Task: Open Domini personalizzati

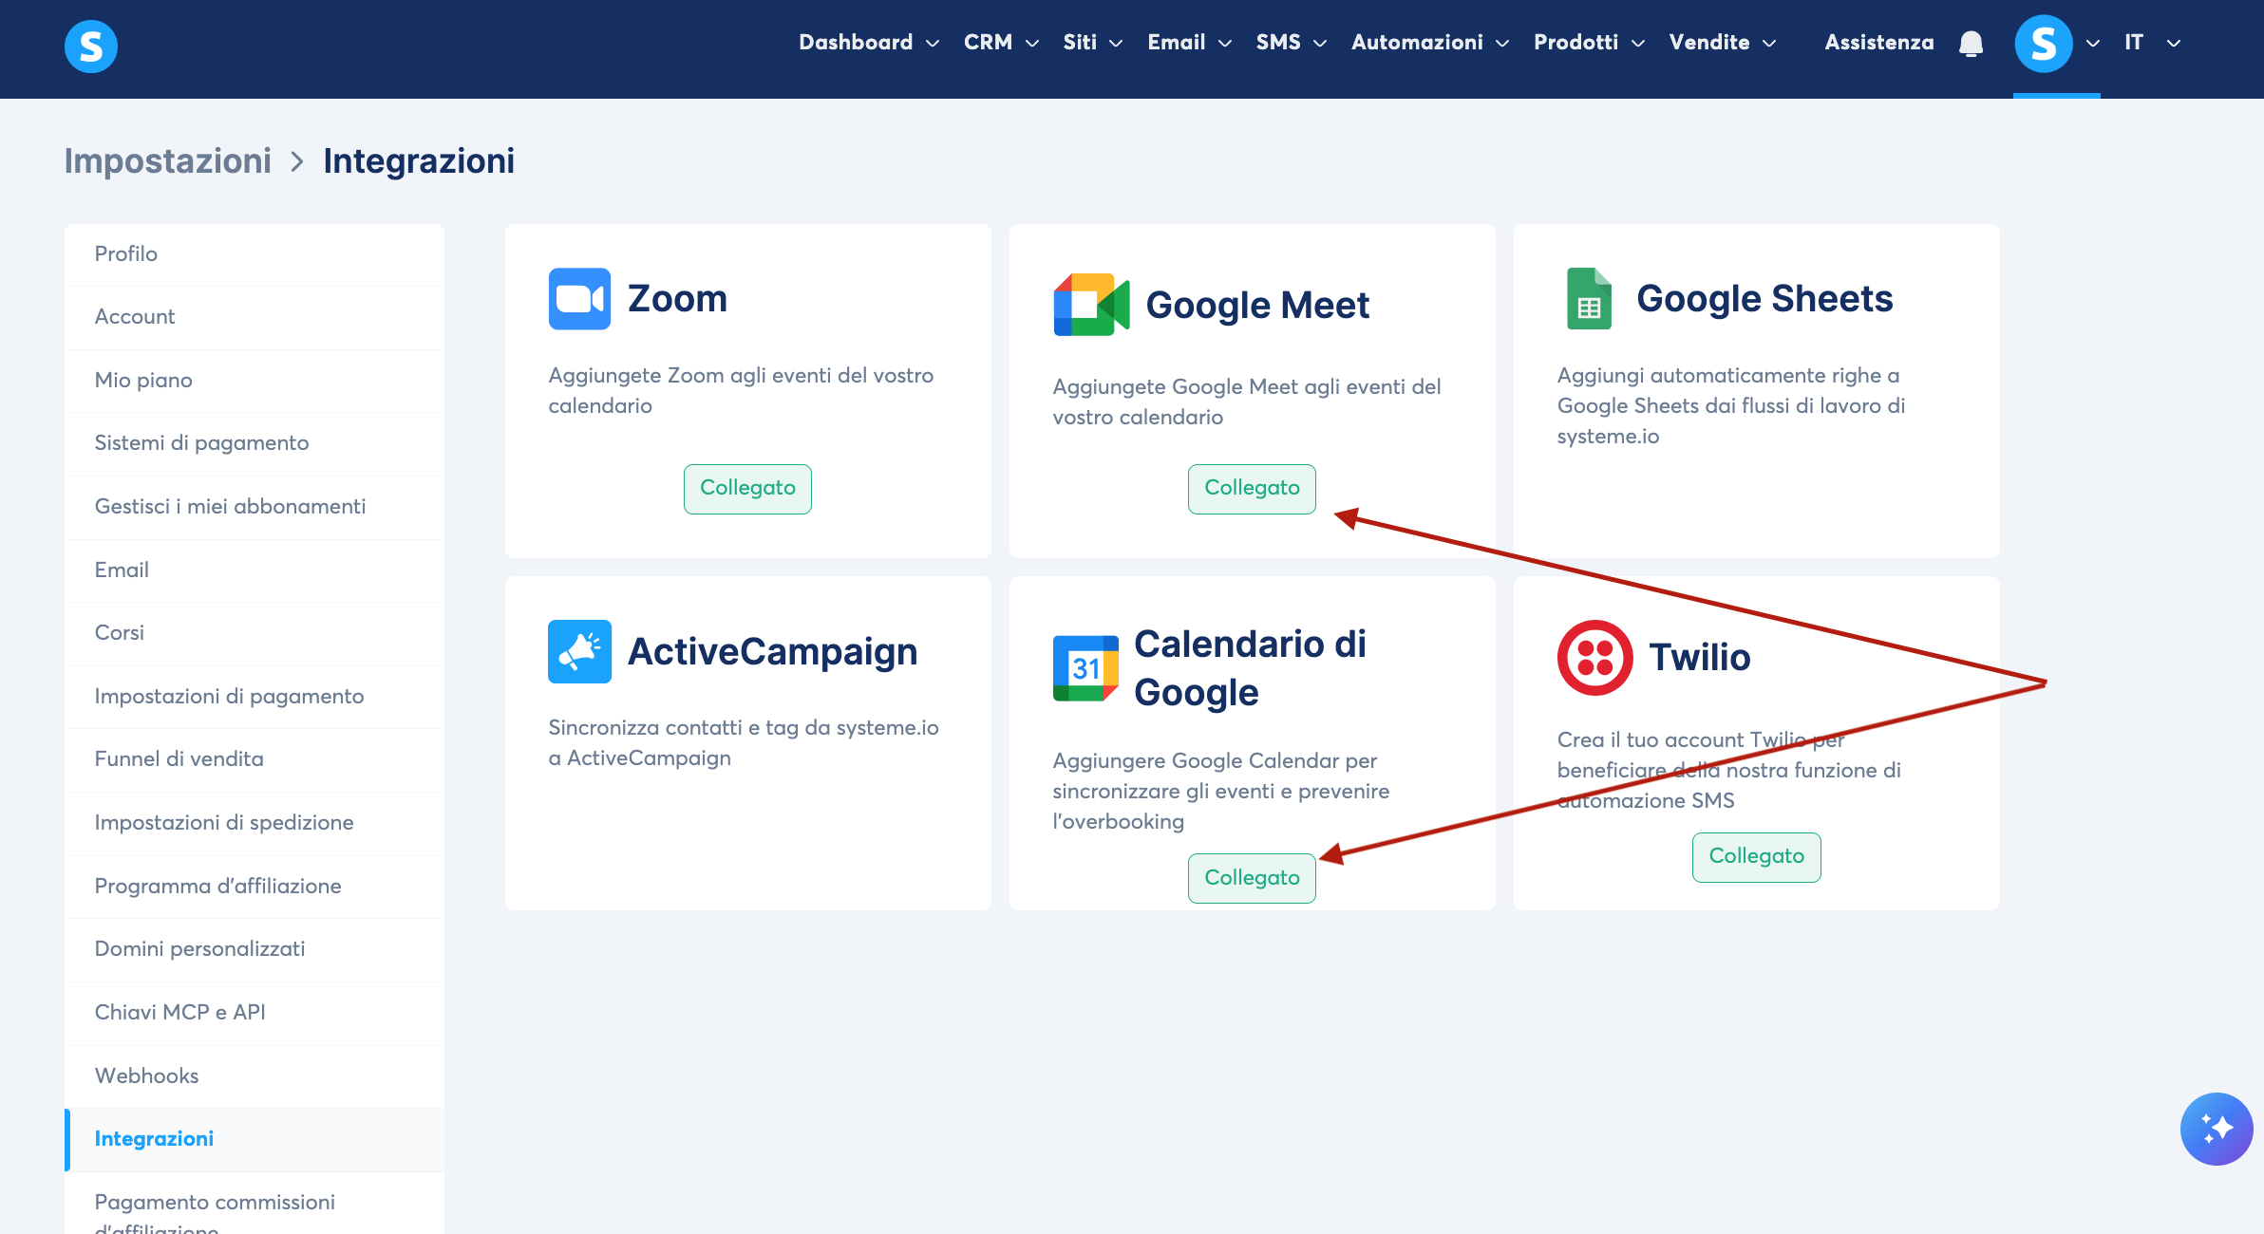Action: [x=255, y=949]
